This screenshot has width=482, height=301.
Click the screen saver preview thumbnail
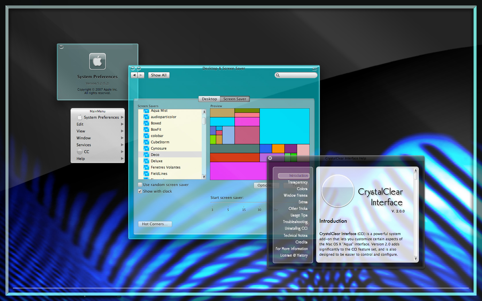pos(260,144)
